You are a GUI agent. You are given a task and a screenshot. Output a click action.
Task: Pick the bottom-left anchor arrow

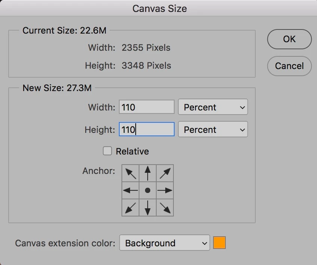pyautogui.click(x=130, y=208)
